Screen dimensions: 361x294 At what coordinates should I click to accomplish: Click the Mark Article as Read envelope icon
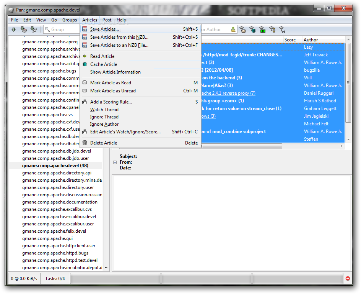point(85,82)
